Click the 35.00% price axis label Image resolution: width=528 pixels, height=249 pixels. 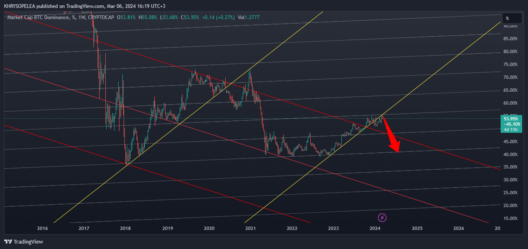(510, 167)
